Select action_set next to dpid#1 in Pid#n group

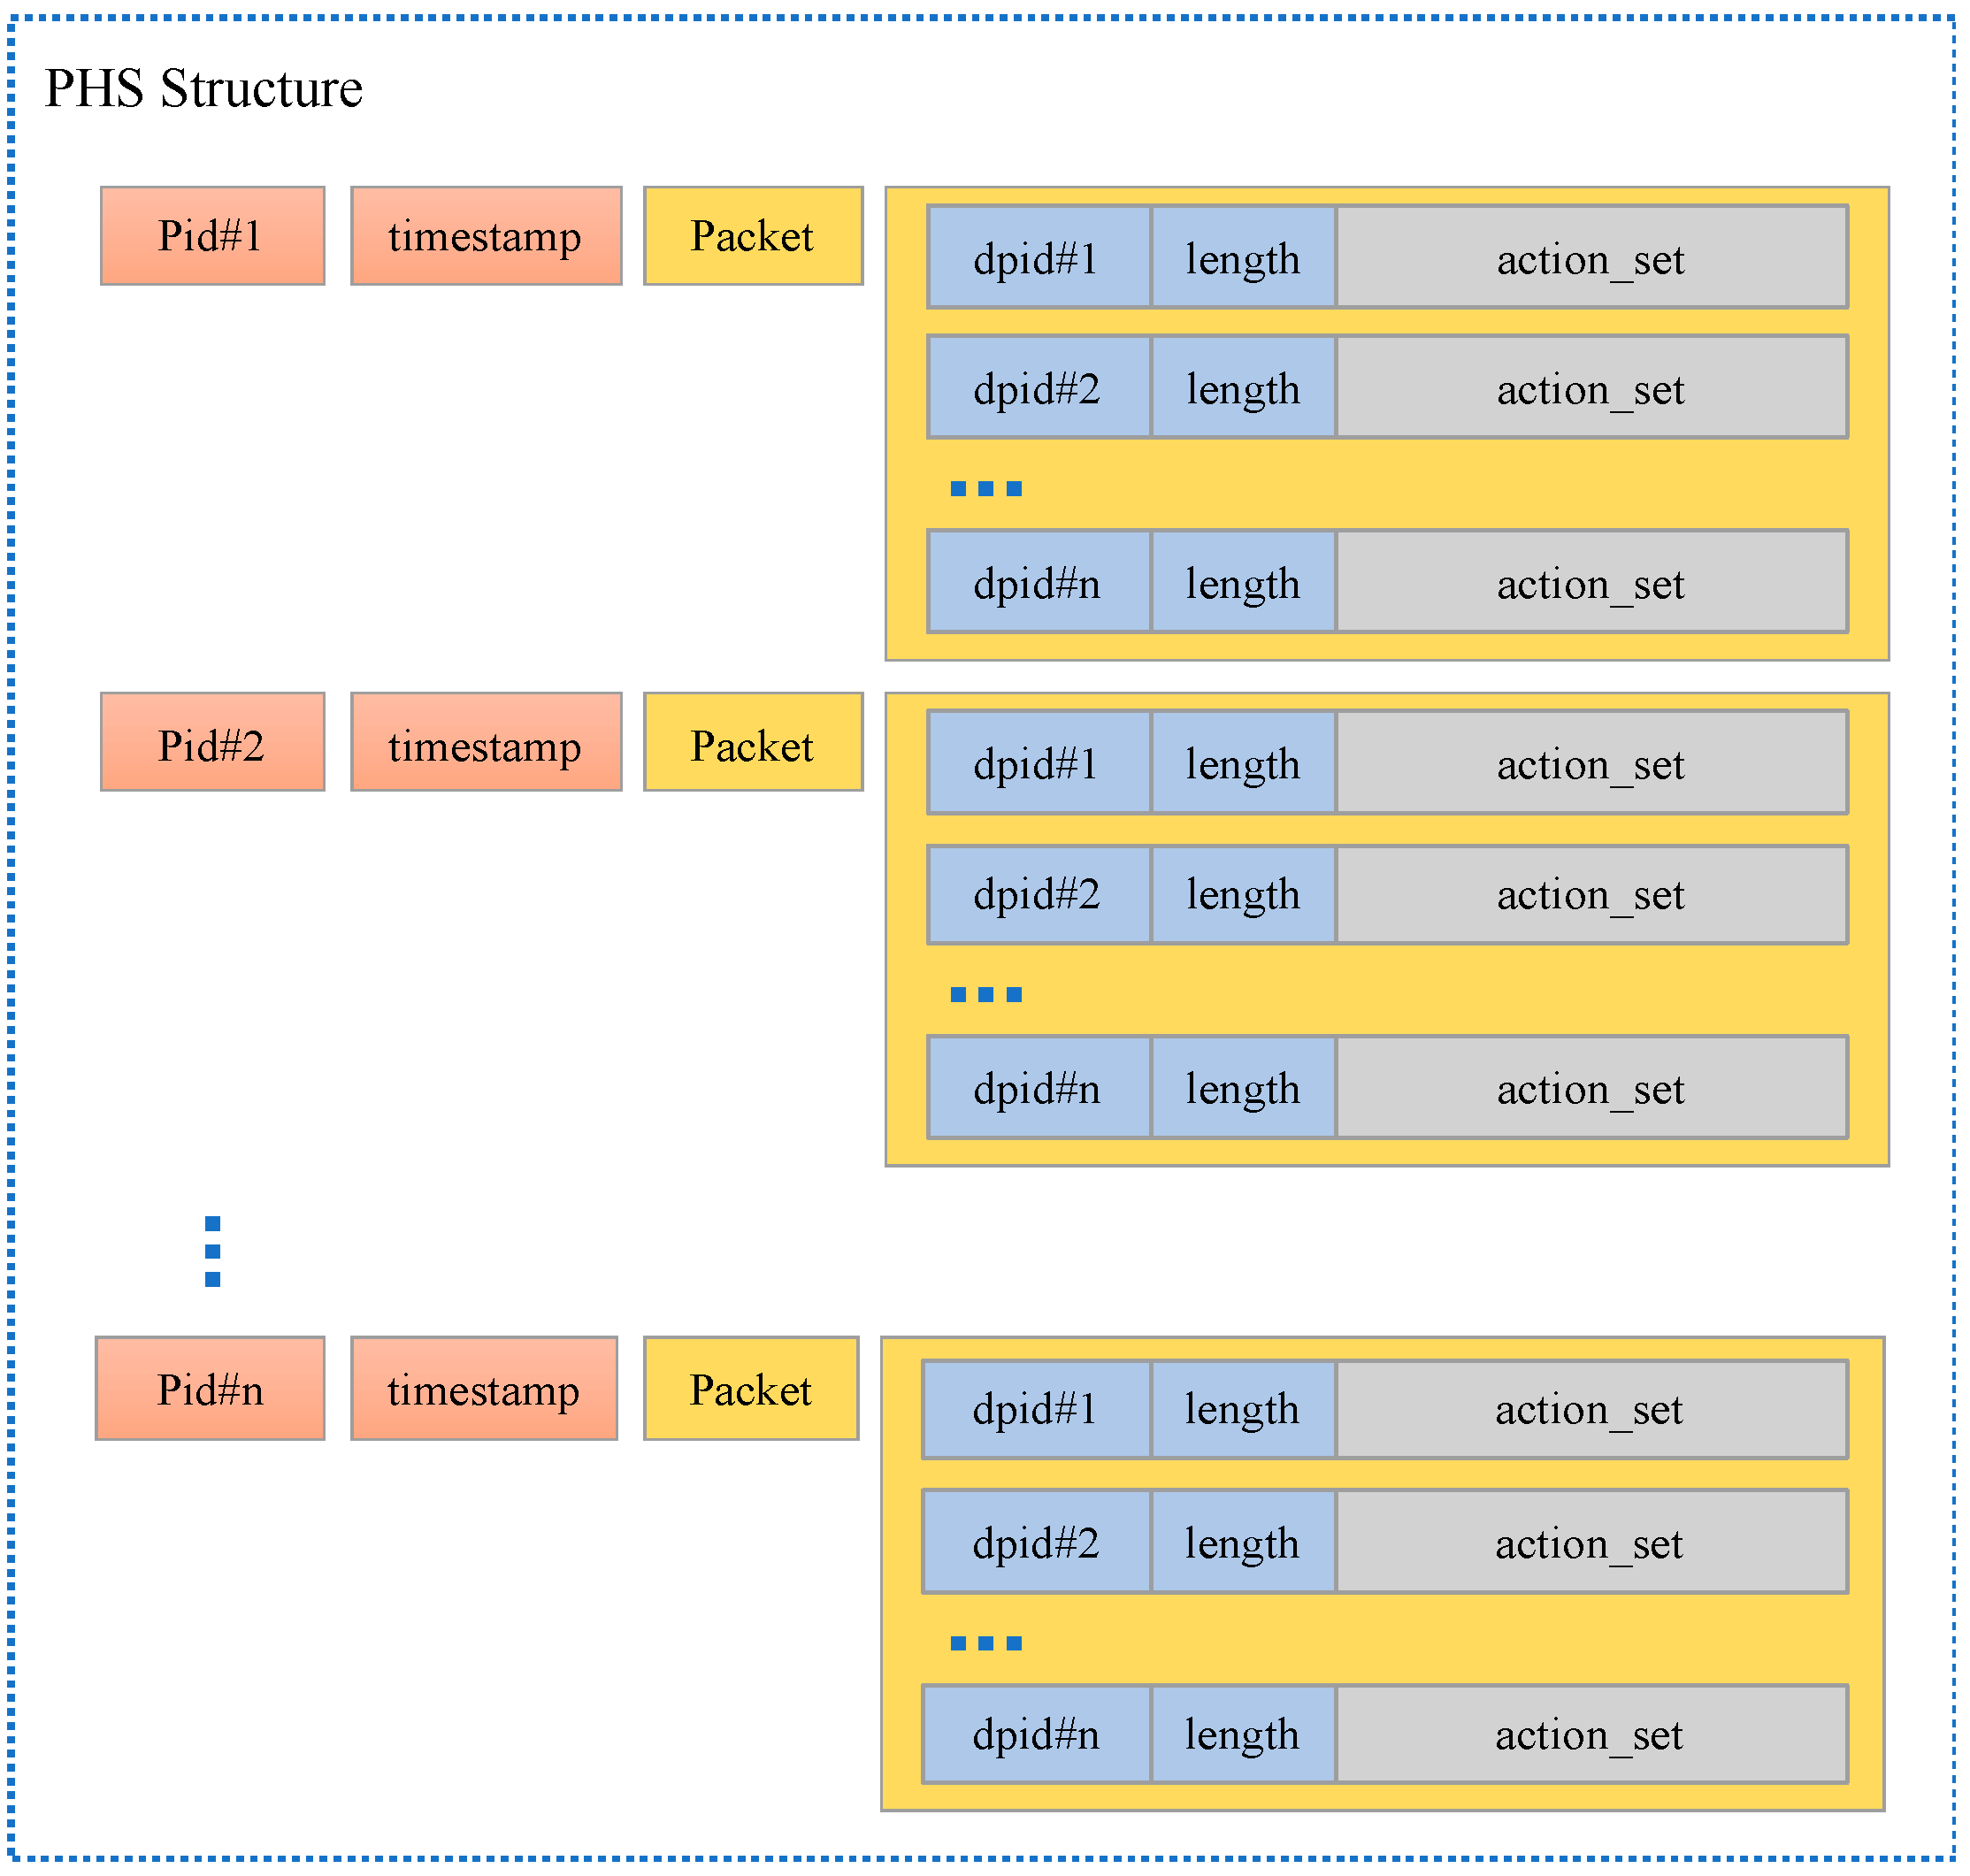(1590, 1409)
